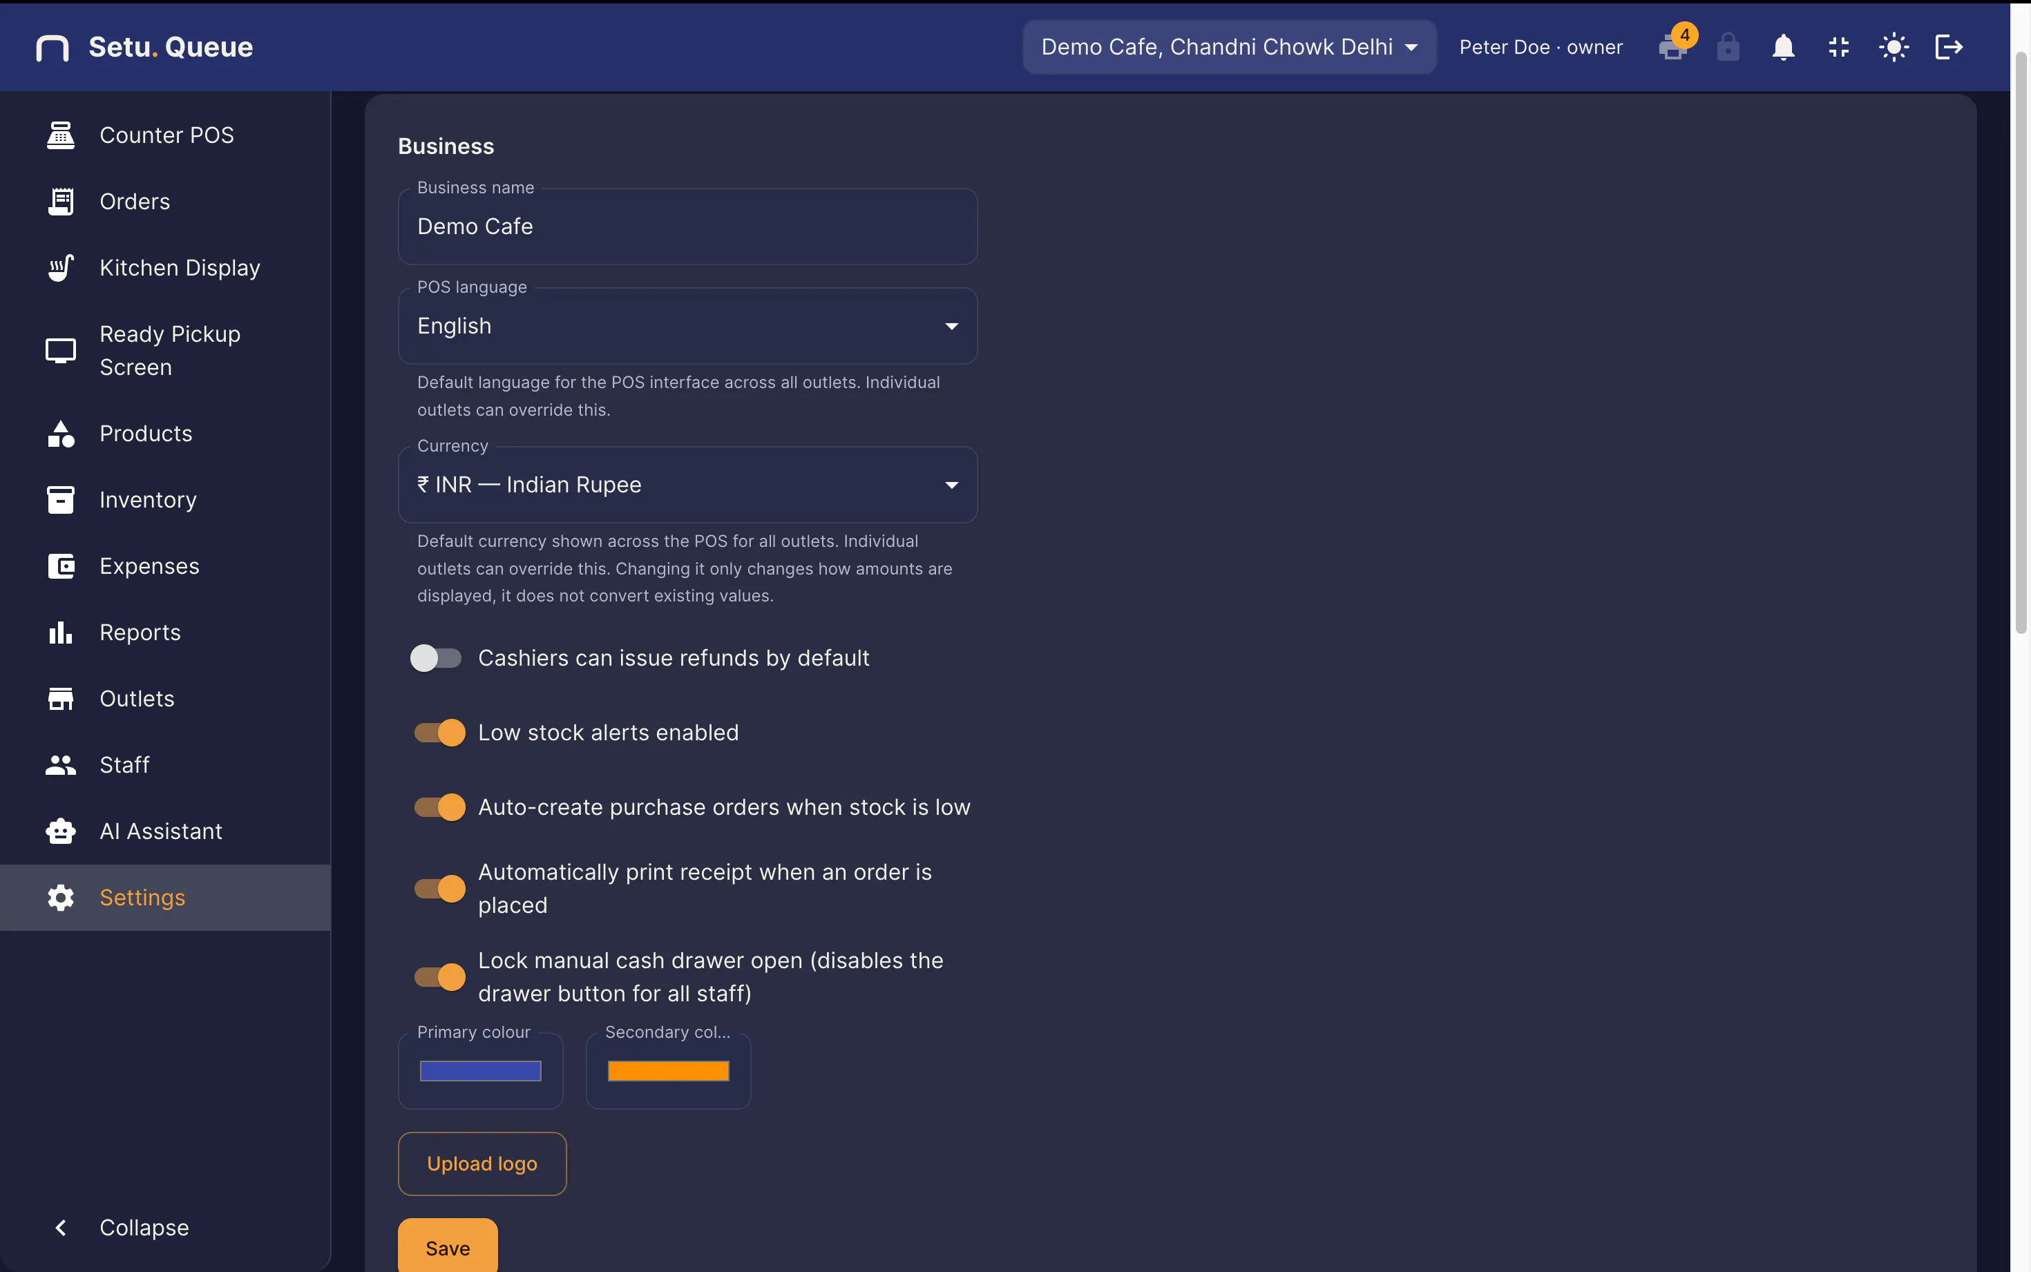The image size is (2031, 1272).
Task: Navigate to Products menu item
Action: 165,434
